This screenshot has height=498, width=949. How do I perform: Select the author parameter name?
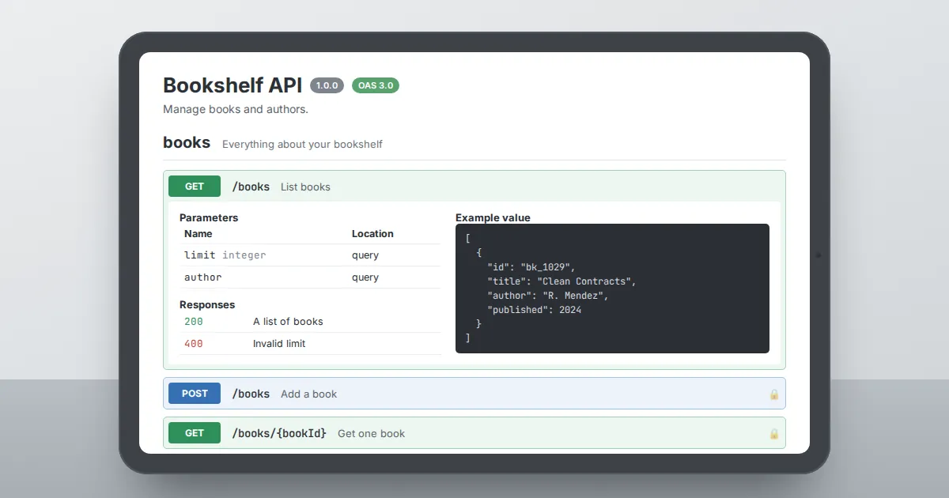203,277
